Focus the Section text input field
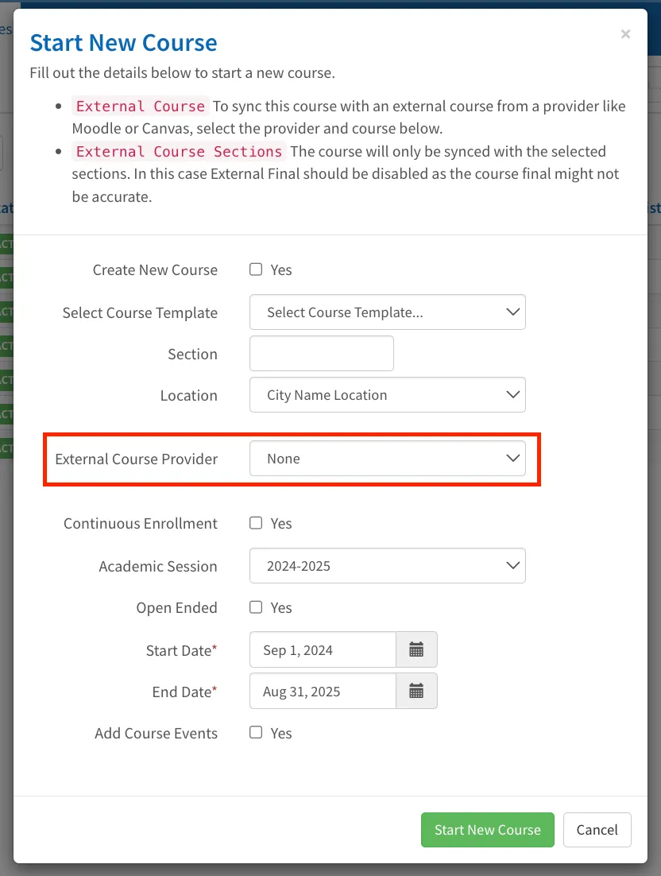 322,354
